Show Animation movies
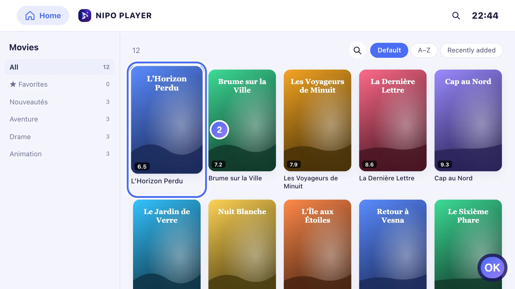515x289 pixels. click(60, 154)
